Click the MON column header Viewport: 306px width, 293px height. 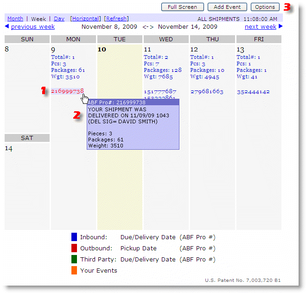point(73,39)
